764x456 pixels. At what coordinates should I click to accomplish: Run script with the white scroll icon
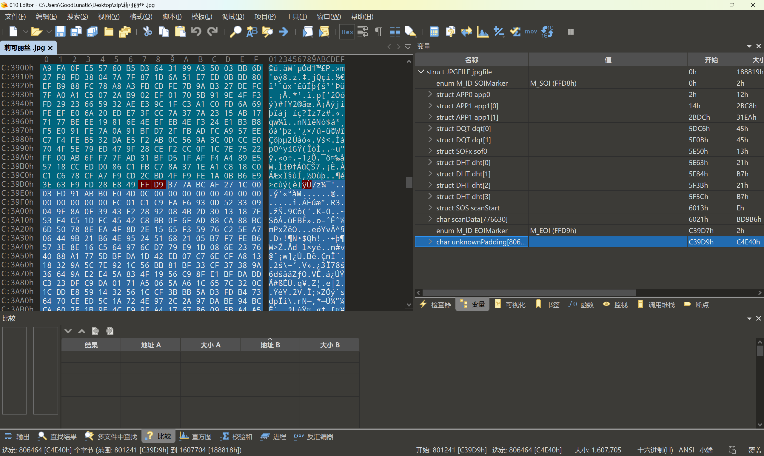coord(307,31)
